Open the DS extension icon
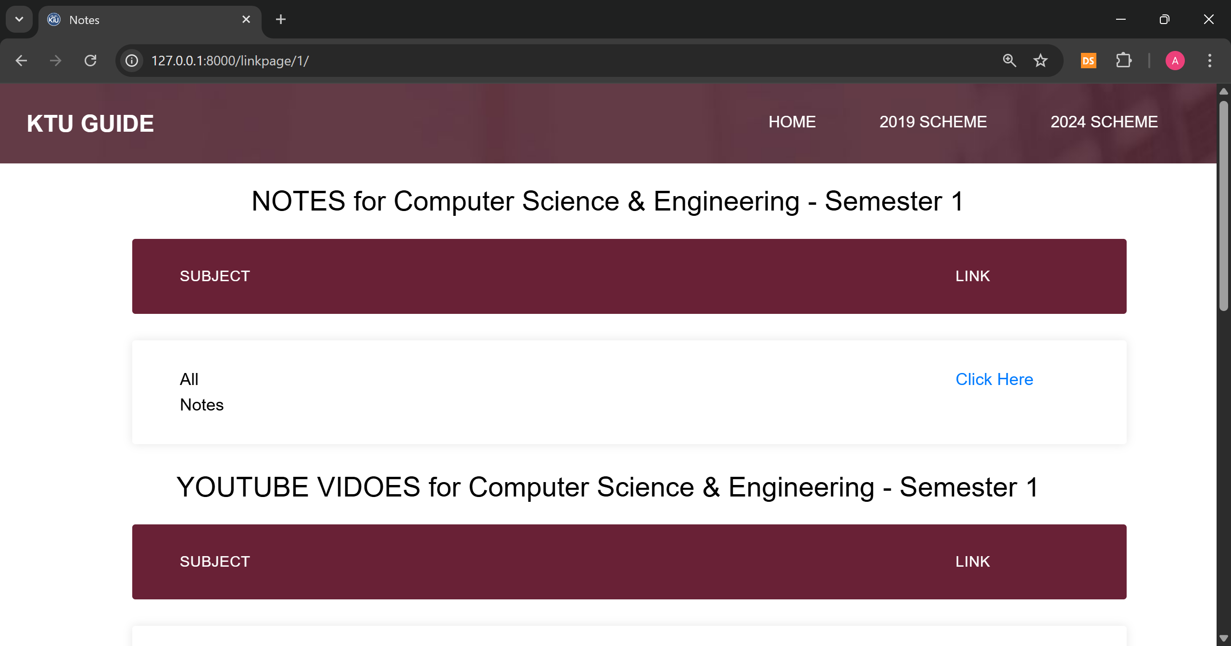Viewport: 1231px width, 646px height. (x=1089, y=61)
